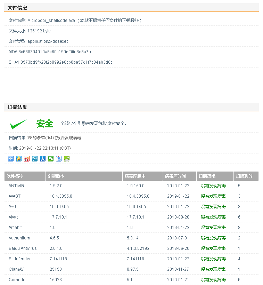Screen dimensions: 263x285
Task: Click the MD5 hash line
Action: pyautogui.click(x=50, y=52)
